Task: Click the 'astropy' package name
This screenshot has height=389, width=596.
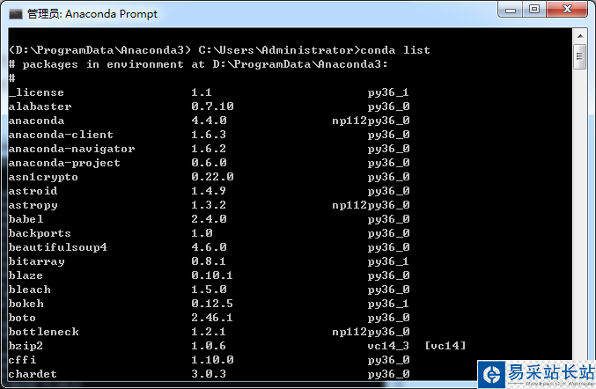Action: click(33, 205)
